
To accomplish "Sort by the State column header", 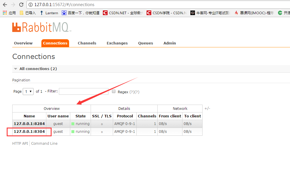I will tap(80, 116).
